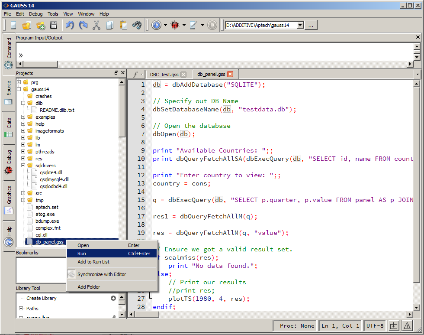This screenshot has height=335, width=424.
Task: Collapse the dlib folder
Action: [23, 103]
